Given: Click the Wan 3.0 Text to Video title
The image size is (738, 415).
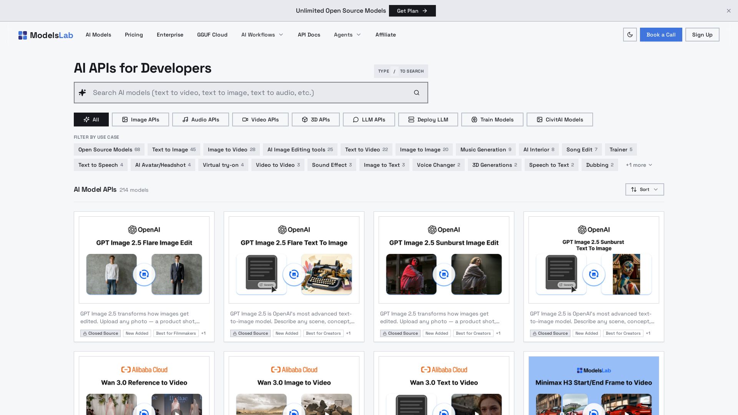Looking at the screenshot, I should (x=444, y=383).
